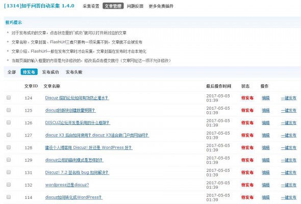The image size is (301, 204).
Task: Open article 'DISCUZ论坛开发是采用的什么框架?'
Action: [78, 123]
